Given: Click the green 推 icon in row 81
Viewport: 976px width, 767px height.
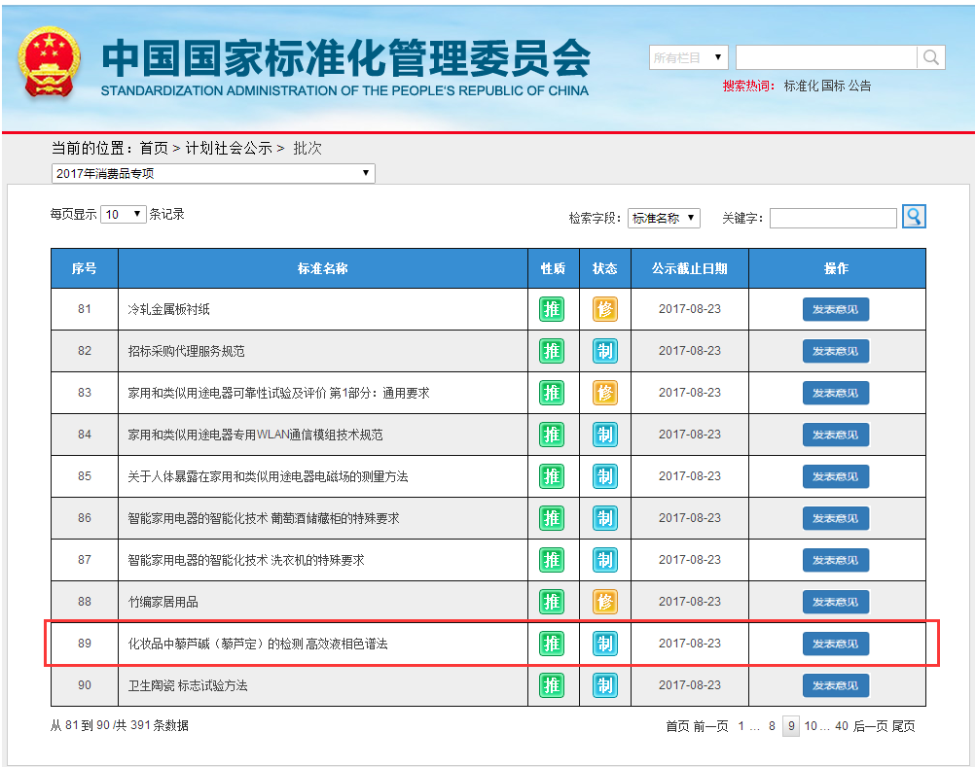Looking at the screenshot, I should click(x=552, y=309).
